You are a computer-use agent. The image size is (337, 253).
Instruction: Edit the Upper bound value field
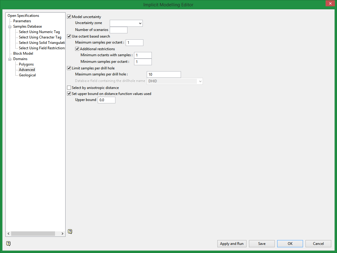click(x=106, y=100)
